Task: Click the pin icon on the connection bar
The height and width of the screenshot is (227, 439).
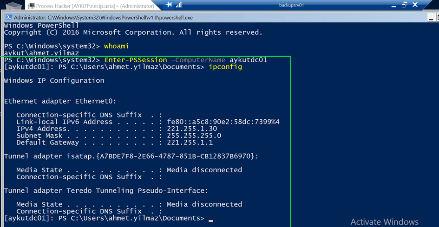Action: pos(169,5)
